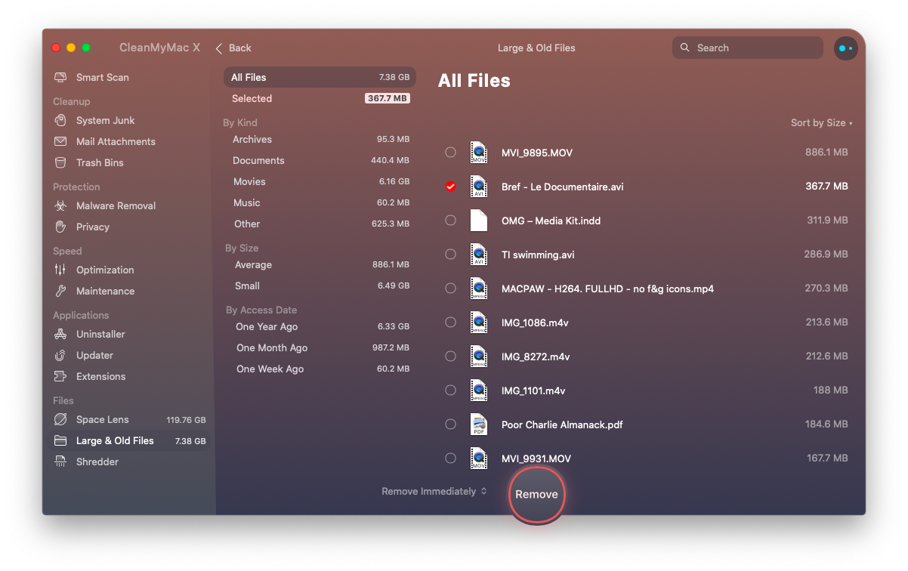Filter by Movies kind
The image size is (908, 571).
[320, 182]
